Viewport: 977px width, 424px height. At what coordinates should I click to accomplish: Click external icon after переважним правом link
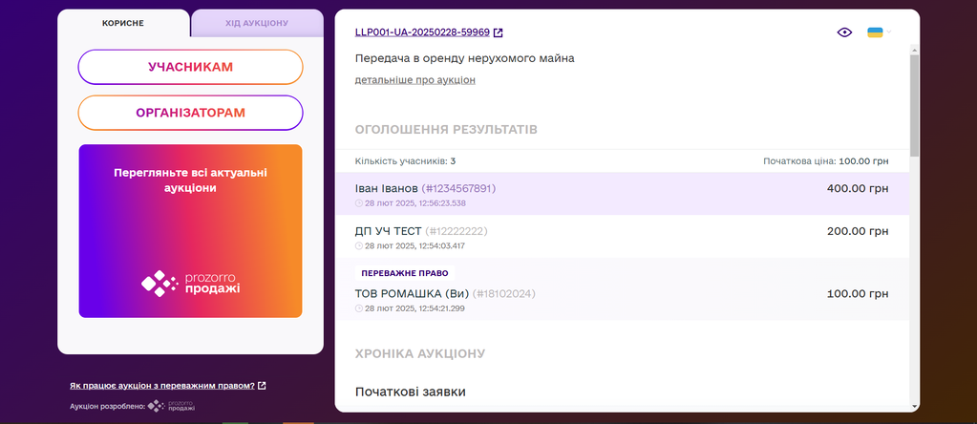(263, 386)
